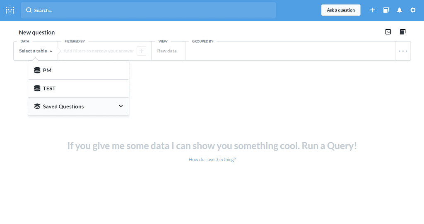This screenshot has width=424, height=224.
Task: Open the plus create-new menu
Action: coord(373,10)
